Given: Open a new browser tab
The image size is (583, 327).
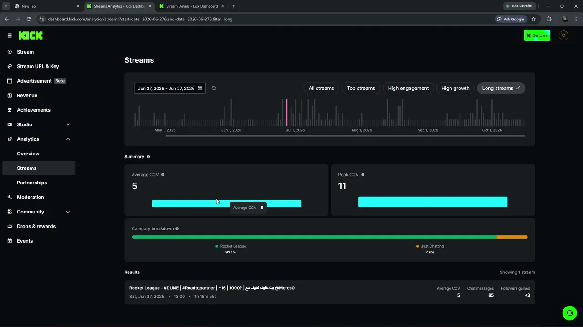Looking at the screenshot, I should 233,6.
